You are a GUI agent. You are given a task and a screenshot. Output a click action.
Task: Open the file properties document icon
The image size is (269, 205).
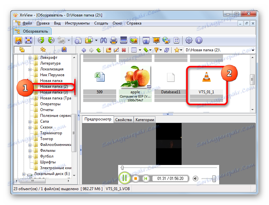pos(78,41)
